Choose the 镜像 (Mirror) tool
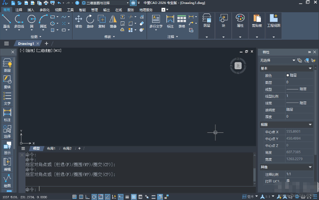 pyautogui.click(x=113, y=21)
